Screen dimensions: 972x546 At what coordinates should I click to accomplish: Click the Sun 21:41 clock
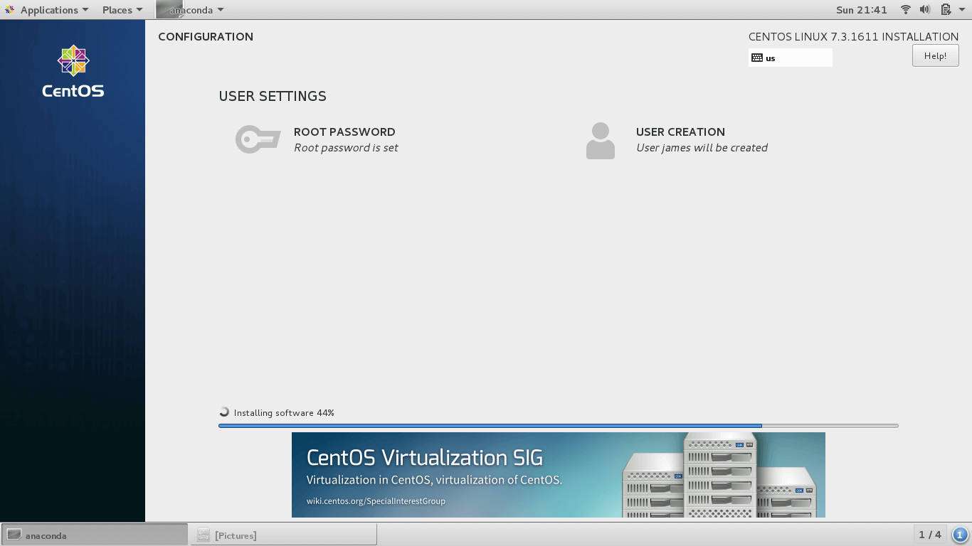coord(862,10)
